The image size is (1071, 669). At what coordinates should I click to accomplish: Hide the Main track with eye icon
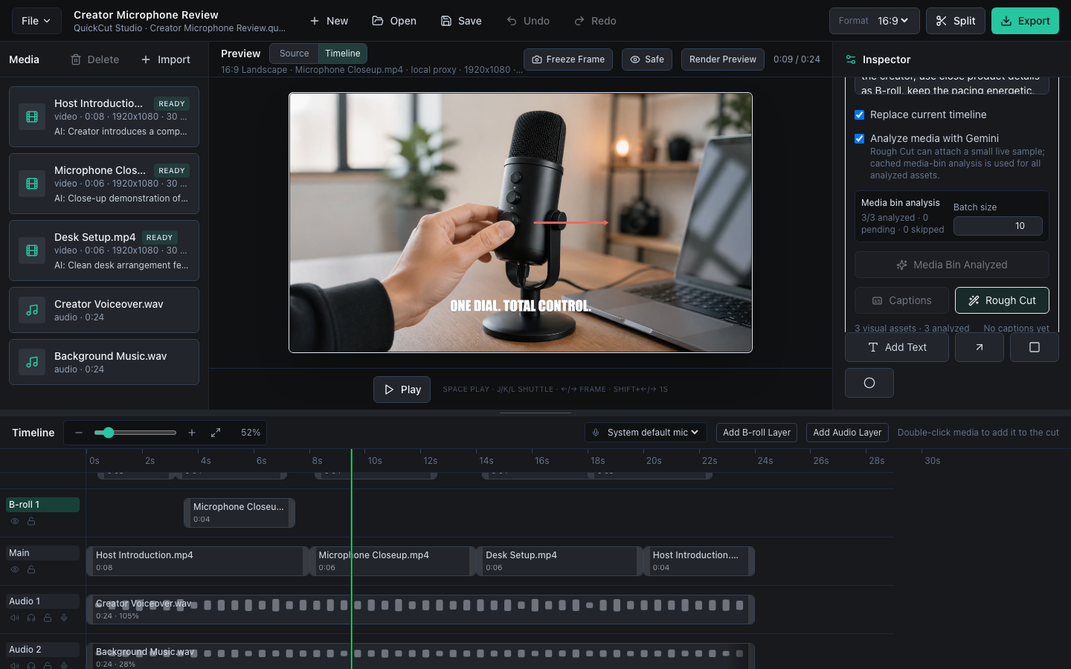(x=15, y=570)
